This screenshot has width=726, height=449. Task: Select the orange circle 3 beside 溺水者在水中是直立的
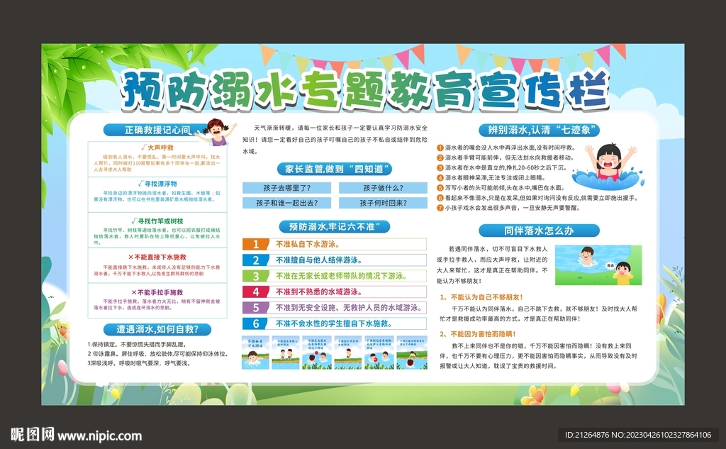tap(440, 168)
